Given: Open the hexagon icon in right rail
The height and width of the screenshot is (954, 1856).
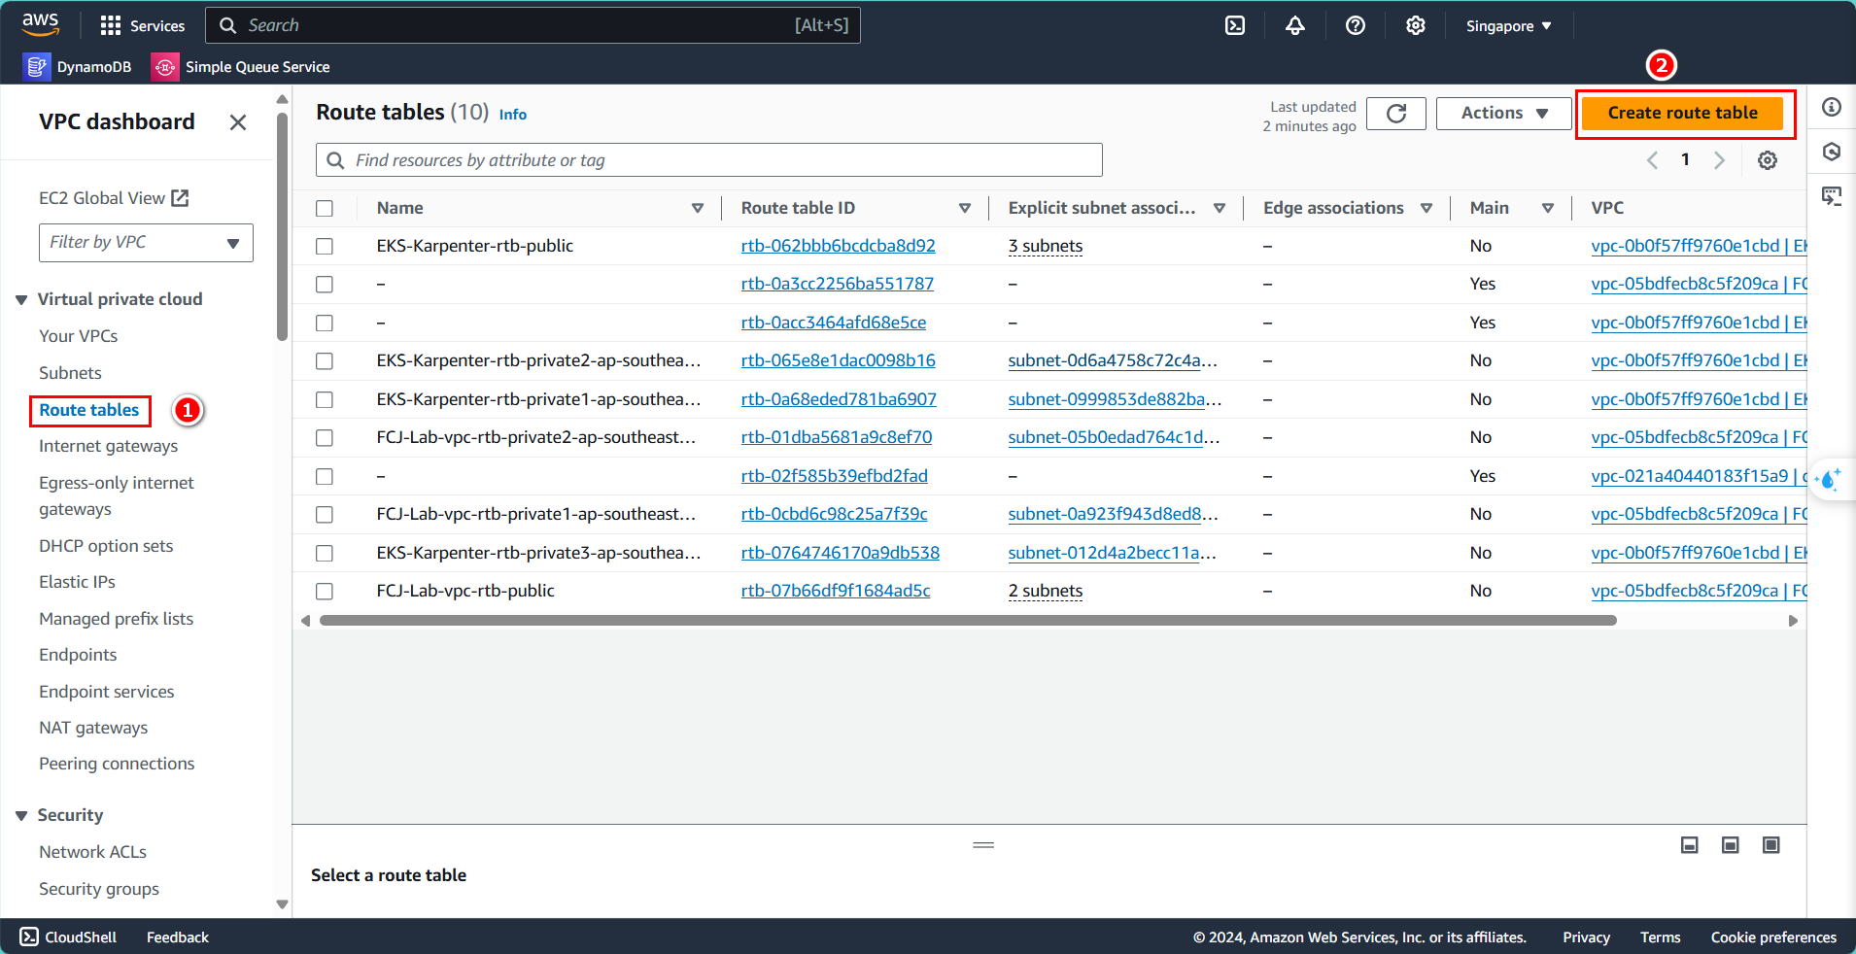Looking at the screenshot, I should 1832,152.
